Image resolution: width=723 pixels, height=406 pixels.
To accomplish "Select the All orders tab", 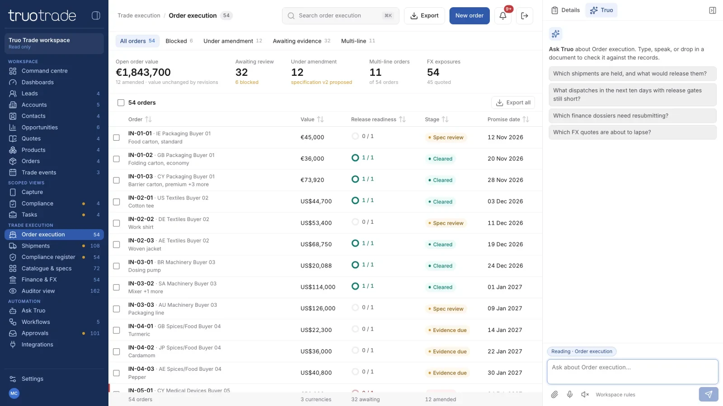I will pos(137,41).
